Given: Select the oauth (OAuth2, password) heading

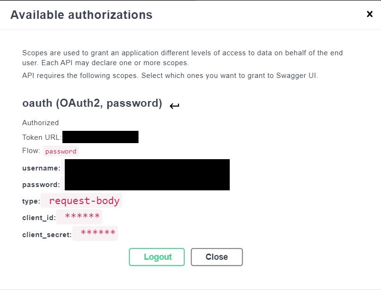Looking at the screenshot, I should [92, 103].
